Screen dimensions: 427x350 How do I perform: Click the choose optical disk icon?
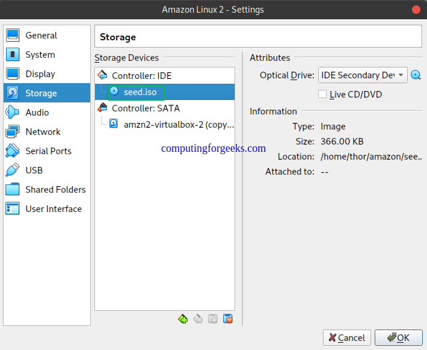pos(416,75)
